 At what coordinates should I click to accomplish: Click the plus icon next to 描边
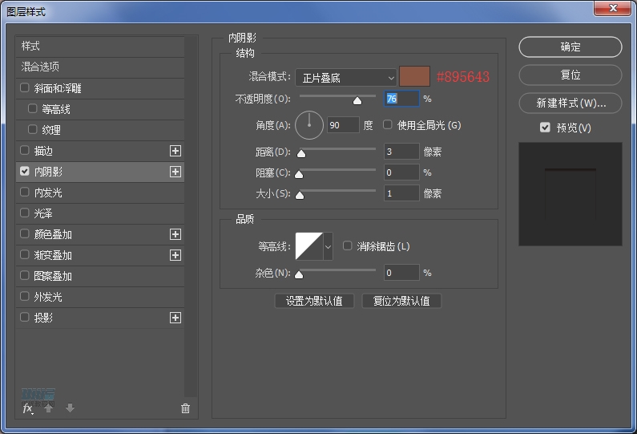click(x=175, y=151)
